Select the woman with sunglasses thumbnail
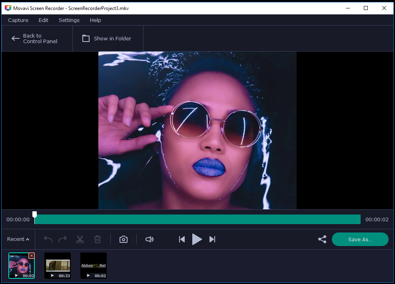 [22, 266]
